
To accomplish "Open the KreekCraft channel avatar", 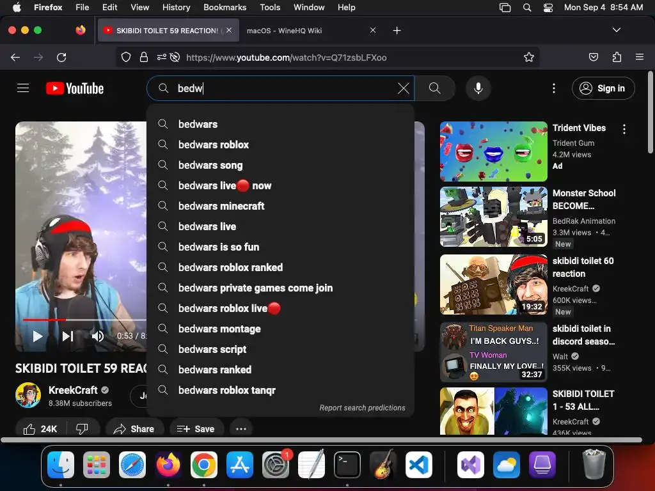I will (28, 395).
